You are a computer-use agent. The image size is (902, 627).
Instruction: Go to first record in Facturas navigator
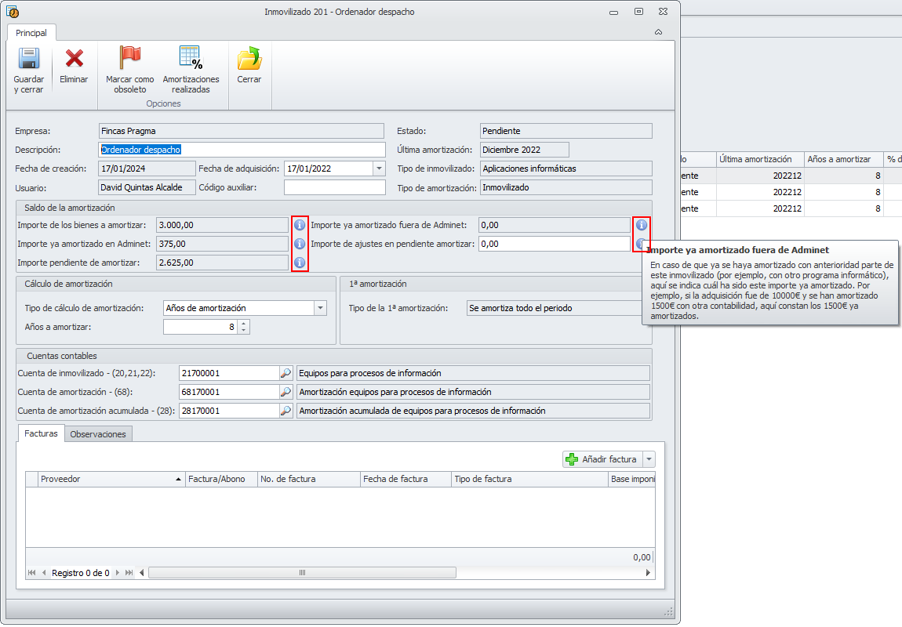pyautogui.click(x=31, y=573)
